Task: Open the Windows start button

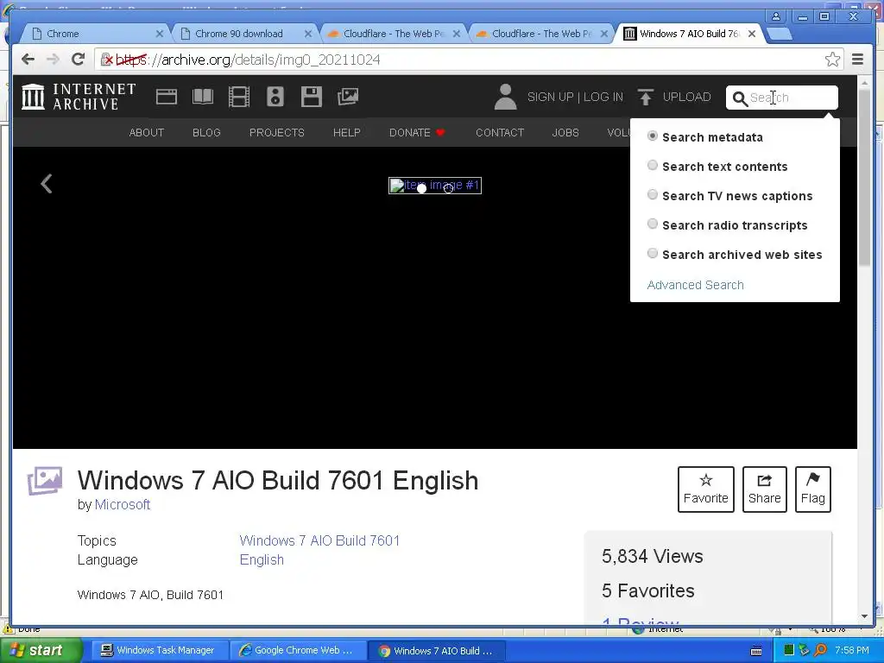Action: 40,650
